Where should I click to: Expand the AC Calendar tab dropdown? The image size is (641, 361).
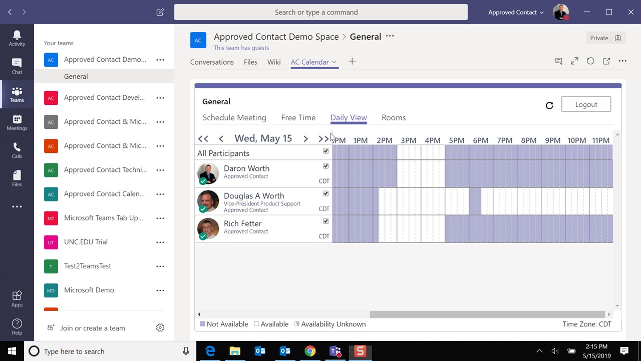(334, 62)
